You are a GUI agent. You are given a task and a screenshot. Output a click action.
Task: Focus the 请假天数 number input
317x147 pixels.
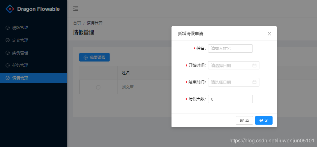230,99
